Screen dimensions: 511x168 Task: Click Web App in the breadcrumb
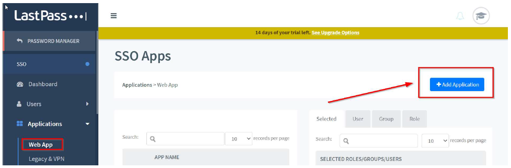coord(167,85)
